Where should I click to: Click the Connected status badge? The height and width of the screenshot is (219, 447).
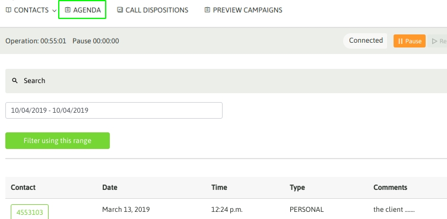point(366,41)
